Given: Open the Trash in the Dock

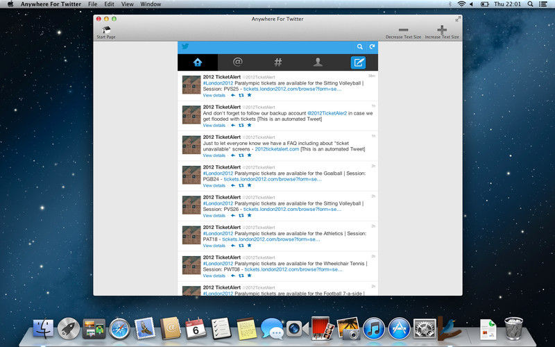Looking at the screenshot, I should [513, 328].
